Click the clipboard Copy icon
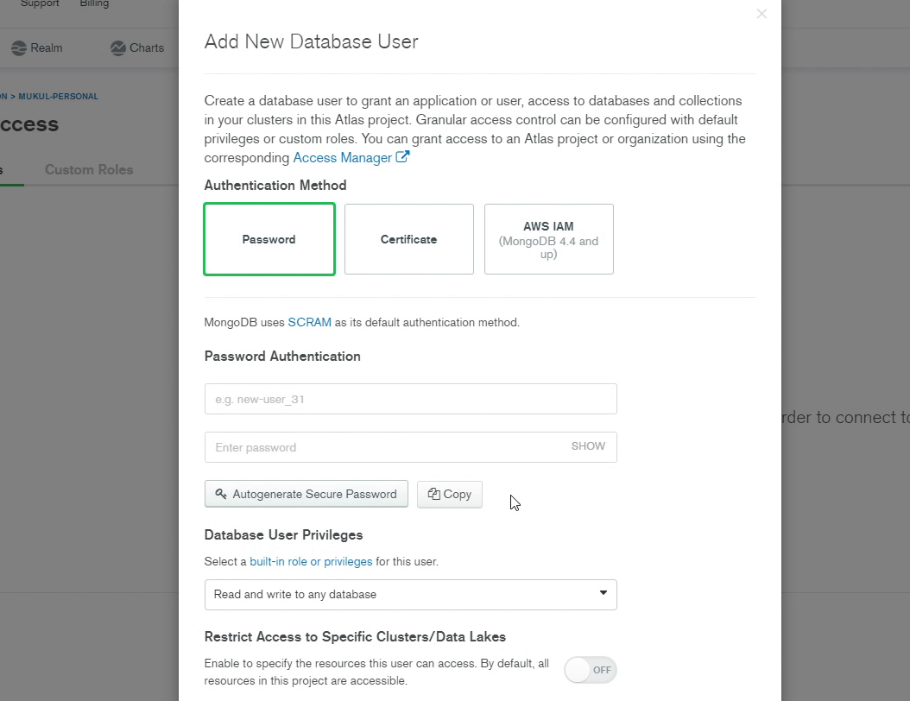Viewport: 910px width, 701px height. coord(434,494)
